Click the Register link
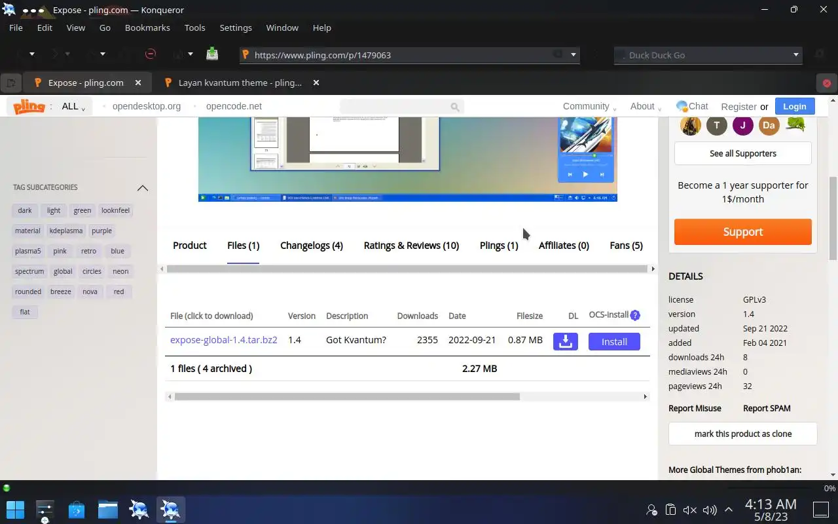The width and height of the screenshot is (838, 524). [x=738, y=106]
